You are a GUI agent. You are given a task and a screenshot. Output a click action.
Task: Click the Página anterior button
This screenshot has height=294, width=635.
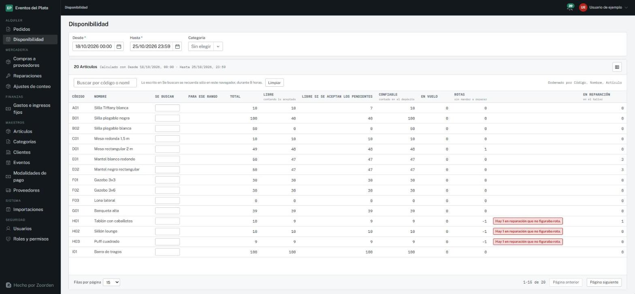tap(566, 282)
